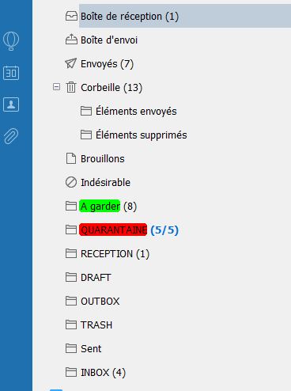Click the Indésirable blocked-circle icon
The image size is (291, 391).
[x=71, y=182]
